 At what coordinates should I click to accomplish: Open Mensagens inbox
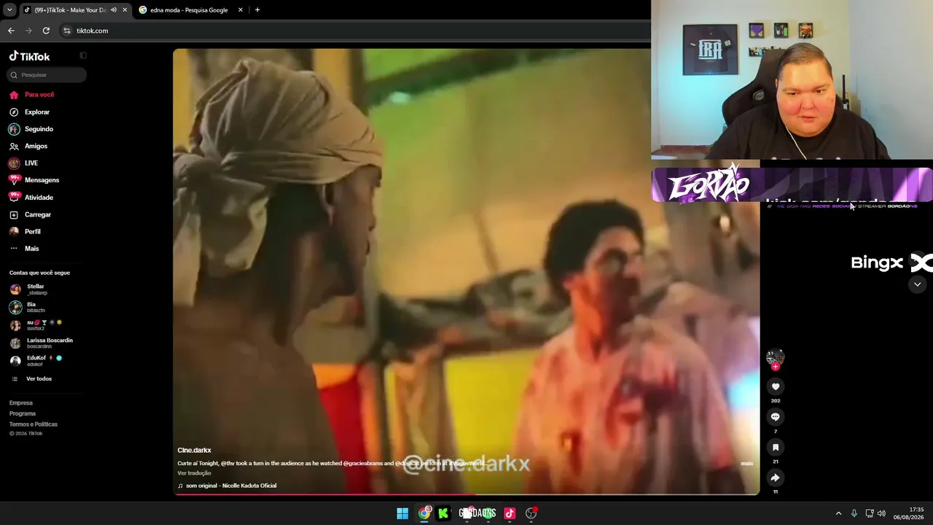(34, 180)
